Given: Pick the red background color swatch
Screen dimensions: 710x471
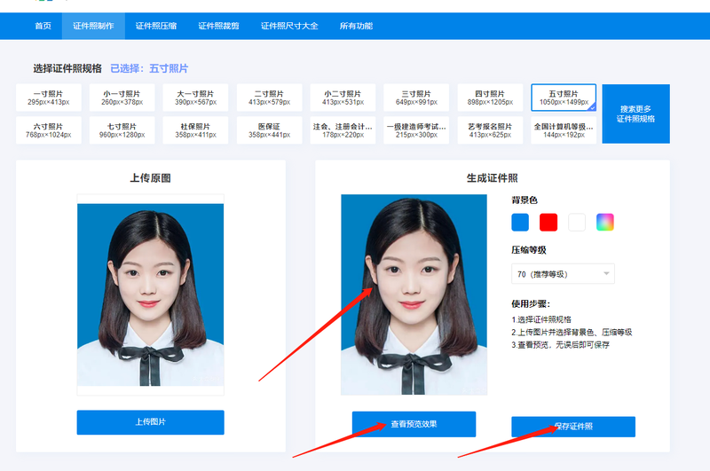Looking at the screenshot, I should pyautogui.click(x=548, y=222).
